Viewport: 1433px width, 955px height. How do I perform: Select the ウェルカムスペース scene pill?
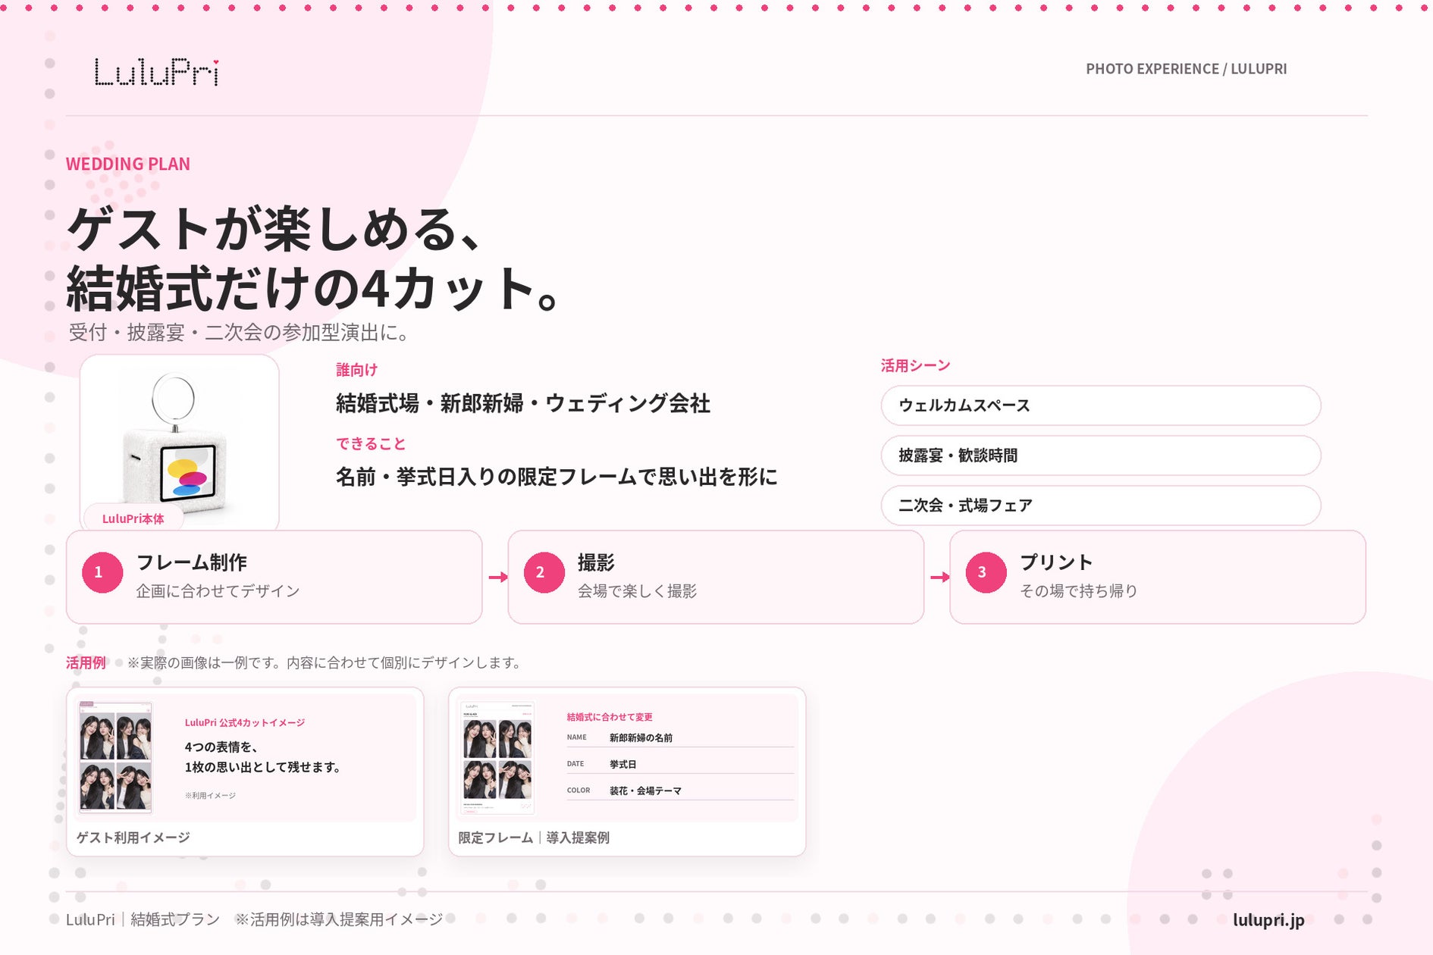1101,405
